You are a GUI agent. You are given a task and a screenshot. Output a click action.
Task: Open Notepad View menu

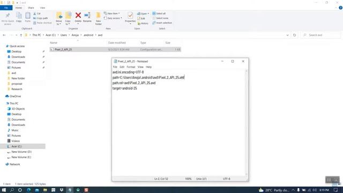click(x=140, y=67)
